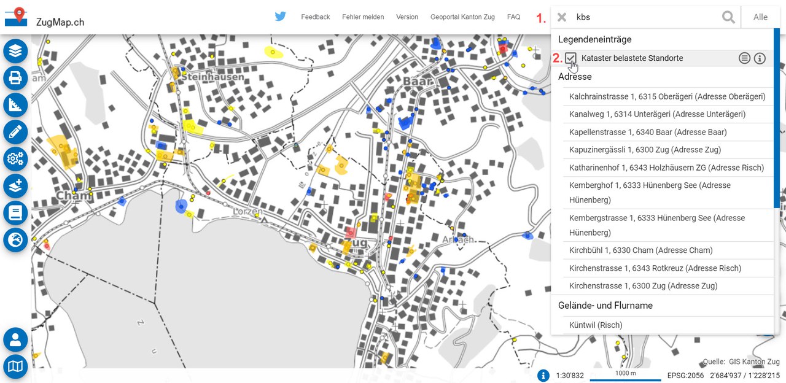Show info for Kataster belastete Standorte
The height and width of the screenshot is (383, 786).
point(760,58)
